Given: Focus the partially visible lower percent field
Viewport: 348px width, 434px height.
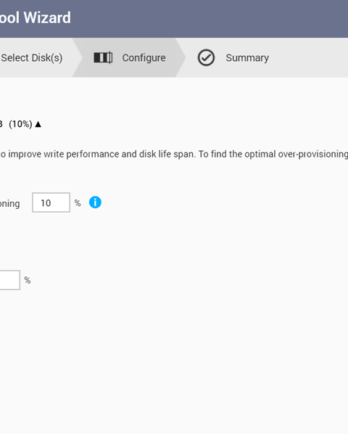Looking at the screenshot, I should 9,280.
